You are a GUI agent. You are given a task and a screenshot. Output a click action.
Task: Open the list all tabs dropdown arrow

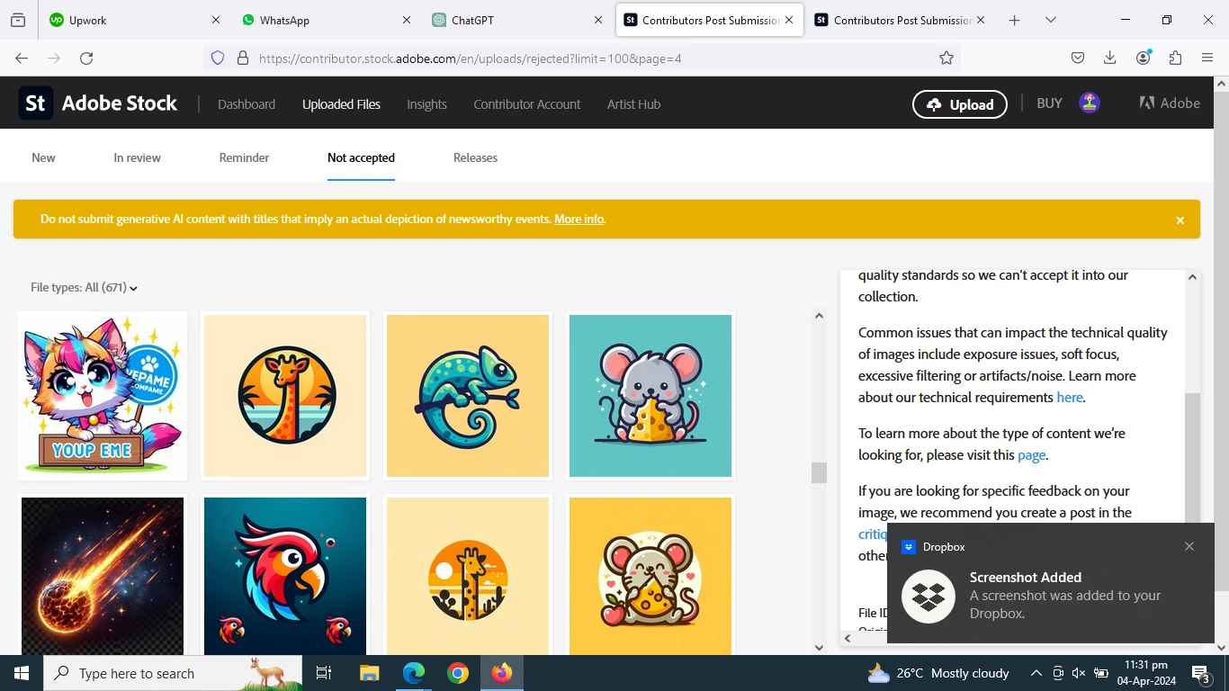tap(1051, 20)
